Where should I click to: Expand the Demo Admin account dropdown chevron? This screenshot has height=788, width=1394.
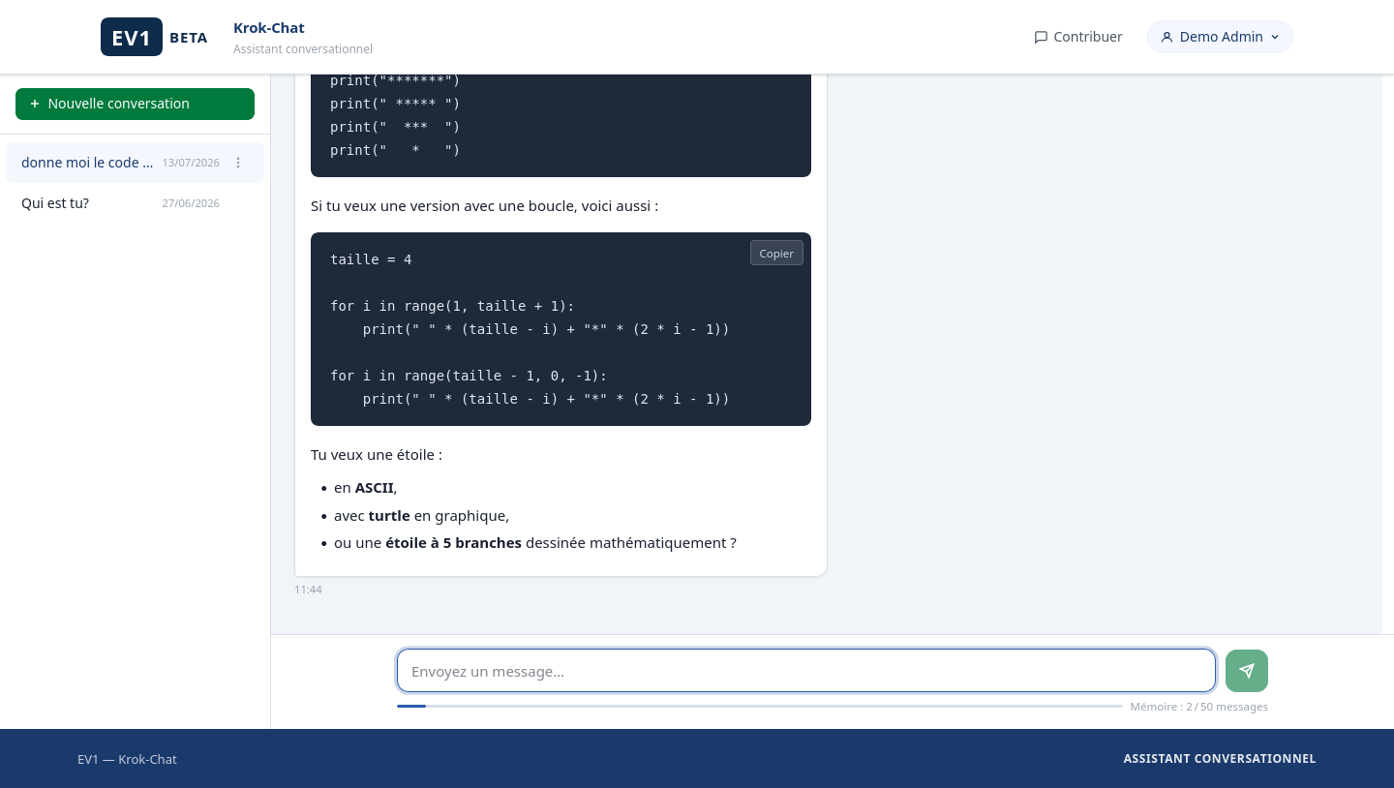pos(1275,37)
